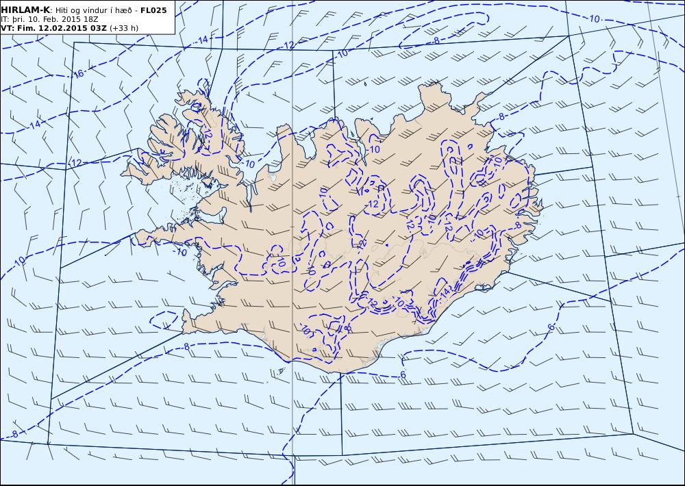The width and height of the screenshot is (685, 486).
Task: Click the 'VT: Fim. 12.02.2015 03Z' valid time
Action: [x=53, y=28]
